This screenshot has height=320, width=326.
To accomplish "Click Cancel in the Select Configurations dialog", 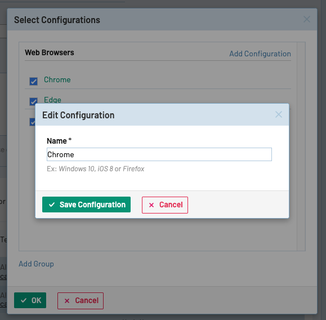I will coord(81,301).
